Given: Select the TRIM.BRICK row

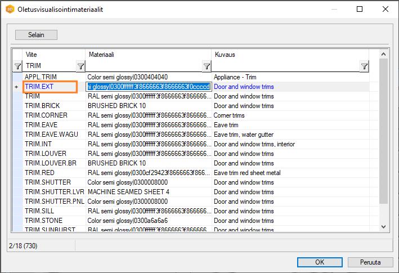Looking at the screenshot, I should pos(42,106).
